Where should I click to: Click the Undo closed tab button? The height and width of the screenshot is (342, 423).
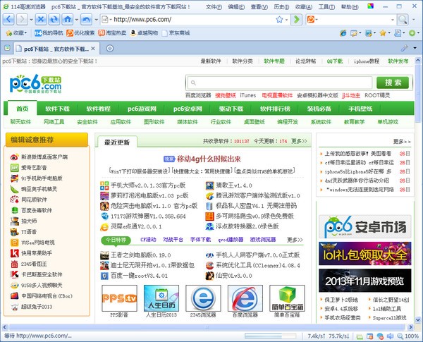(x=86, y=19)
